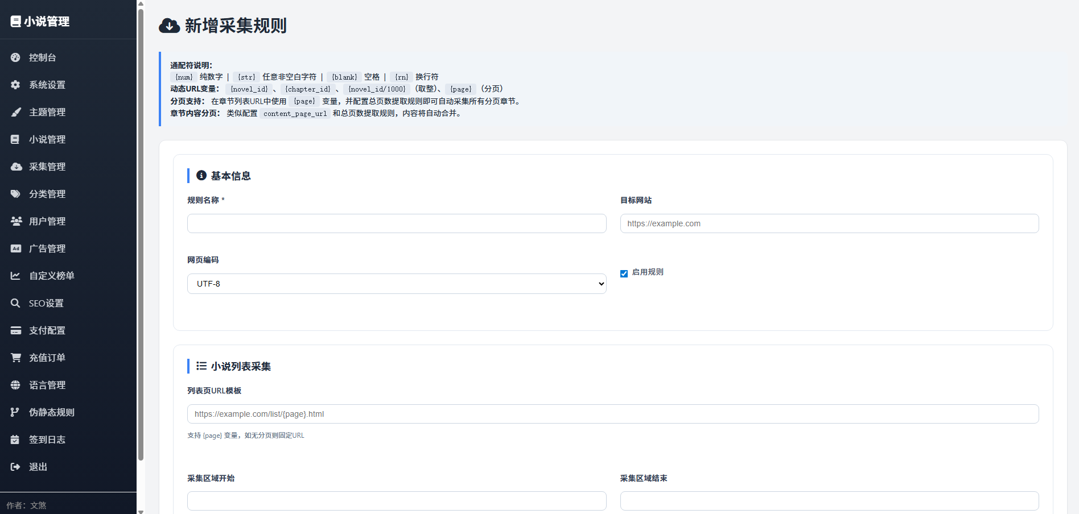Click the tags icon for 分类管理

[15, 194]
